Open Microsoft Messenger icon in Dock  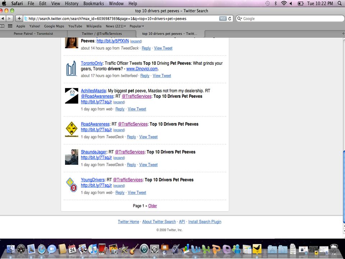tap(237, 249)
